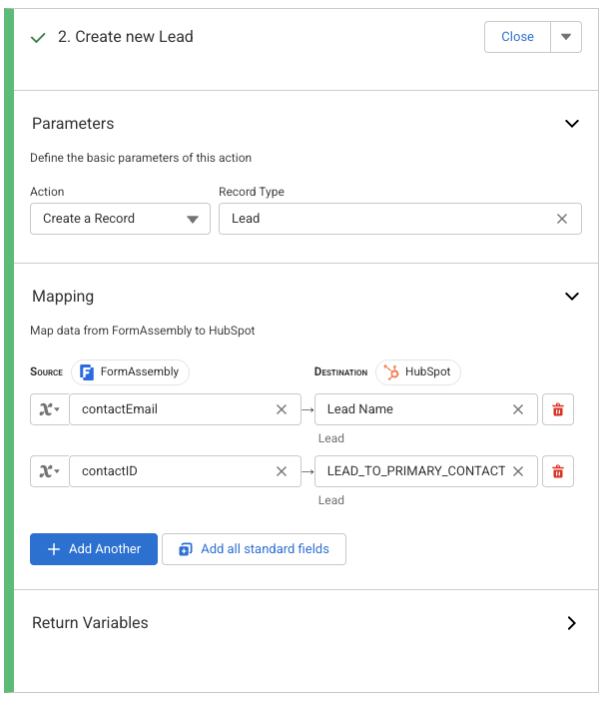The image size is (604, 702).
Task: Open variable type dropdown for contactEmail
Action: point(49,409)
